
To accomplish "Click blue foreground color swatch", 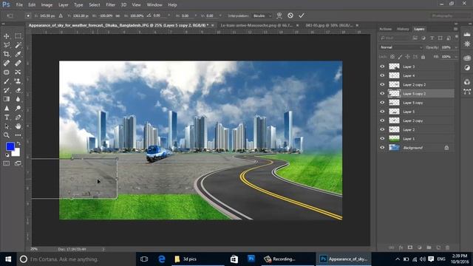I will coord(10,146).
